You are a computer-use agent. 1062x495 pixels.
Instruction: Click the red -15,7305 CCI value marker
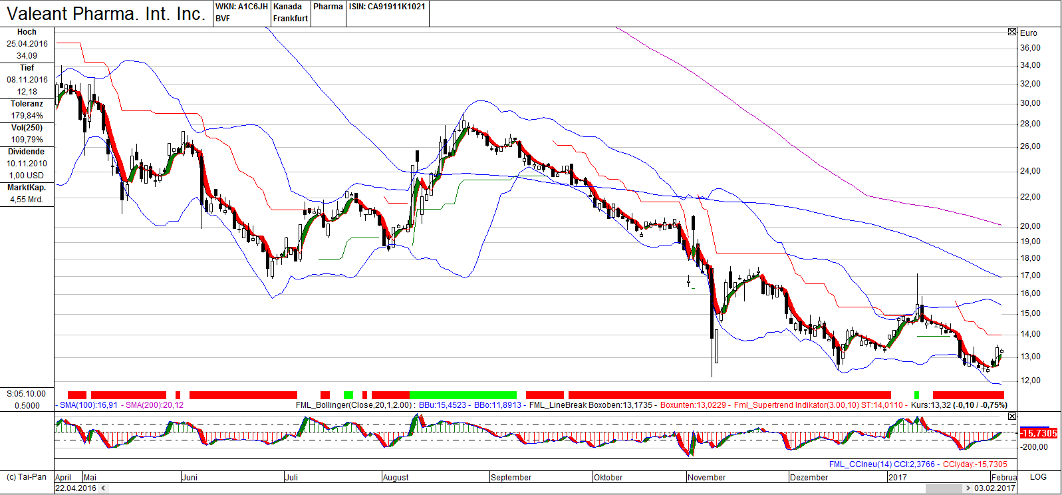pyautogui.click(x=1039, y=433)
